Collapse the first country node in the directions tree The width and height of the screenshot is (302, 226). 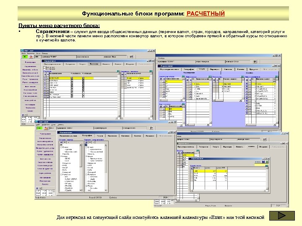coord(86,147)
